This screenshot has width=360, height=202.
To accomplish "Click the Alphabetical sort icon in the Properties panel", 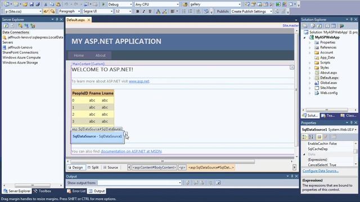I will pyautogui.click(x=311, y=137).
